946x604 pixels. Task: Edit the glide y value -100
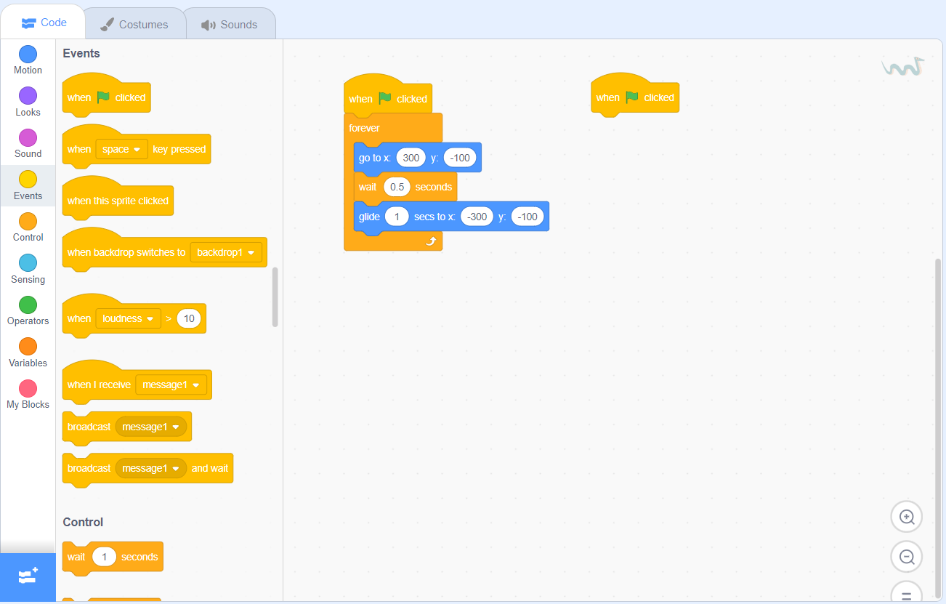click(x=527, y=217)
